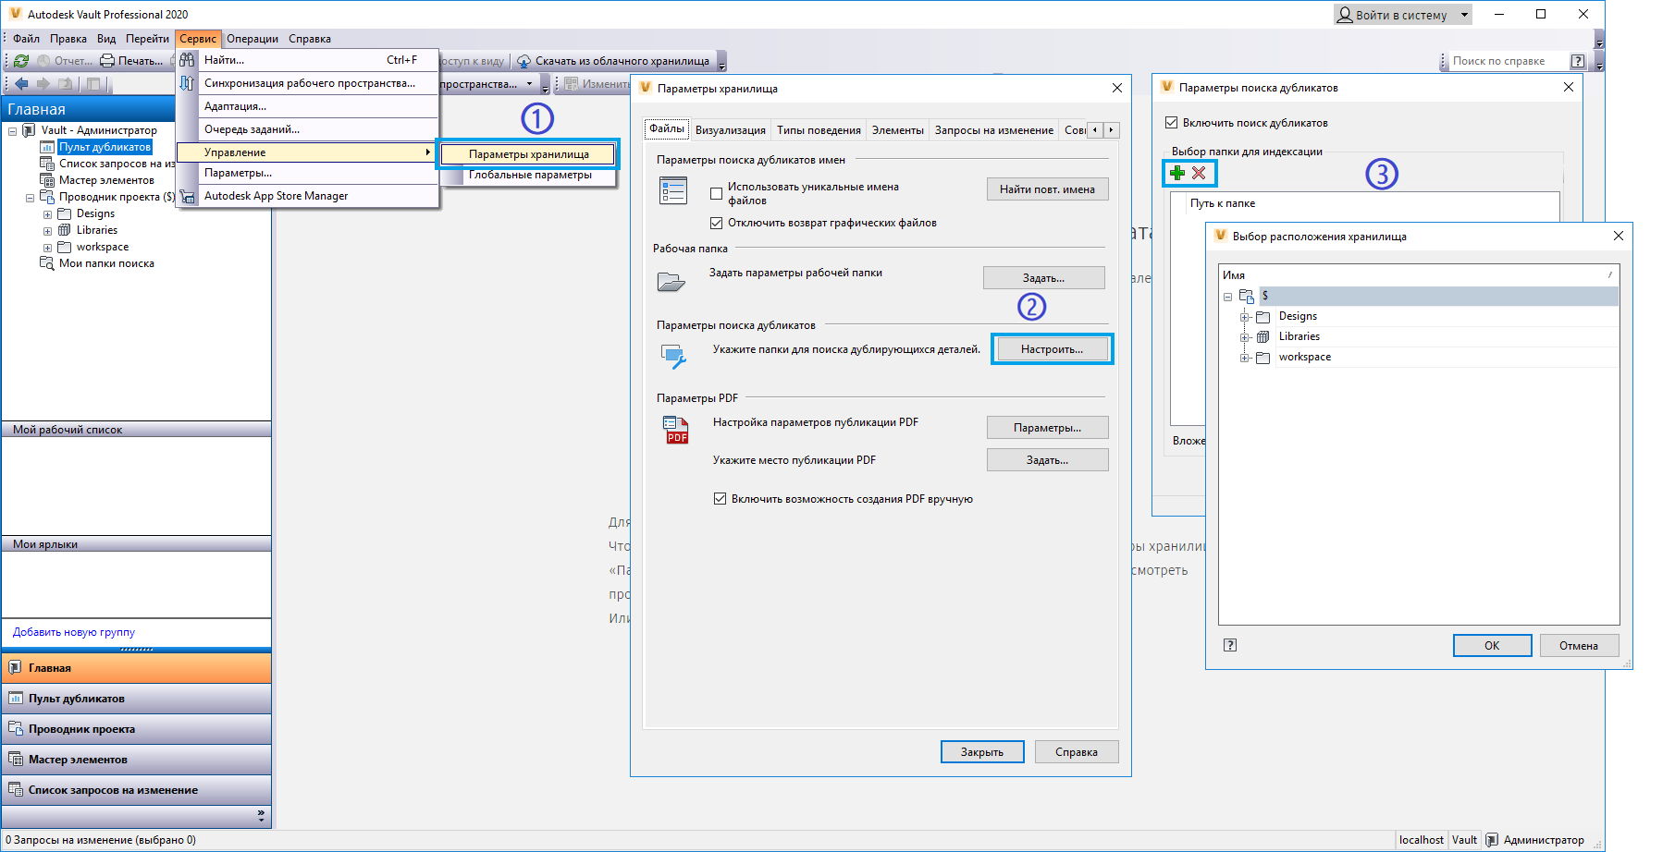Viewport: 1675px width, 852px height.
Task: Click the Войти в систему user icon
Action: [x=1345, y=15]
